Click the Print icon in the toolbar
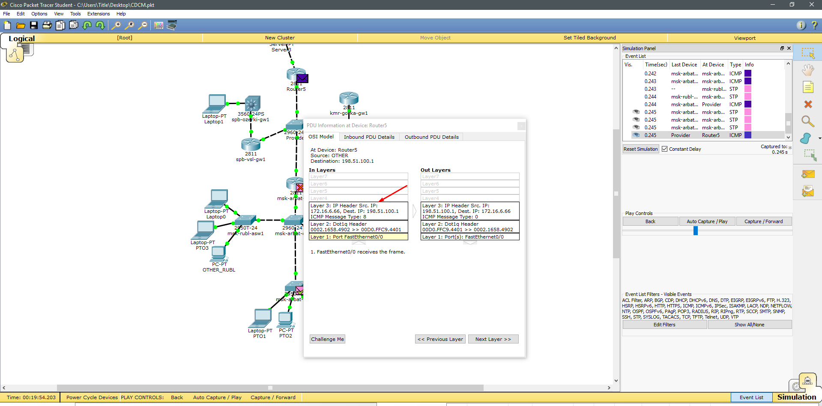Screen dimensions: 822x406 (47, 25)
